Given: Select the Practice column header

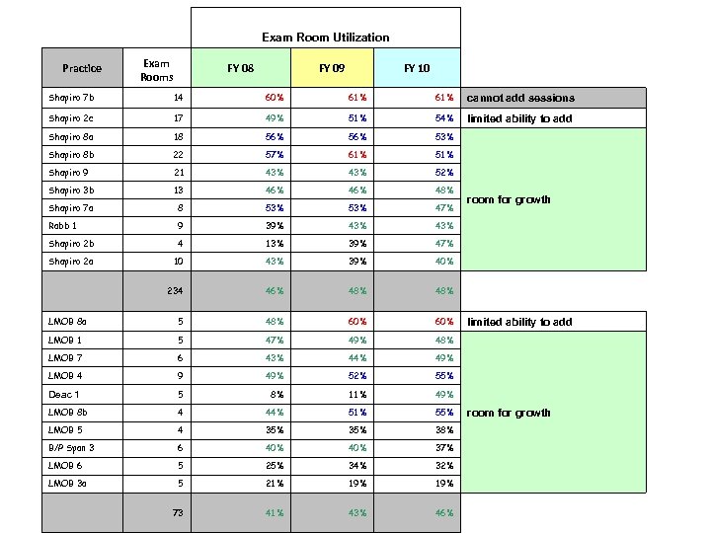Looking at the screenshot, I should pyautogui.click(x=81, y=68).
